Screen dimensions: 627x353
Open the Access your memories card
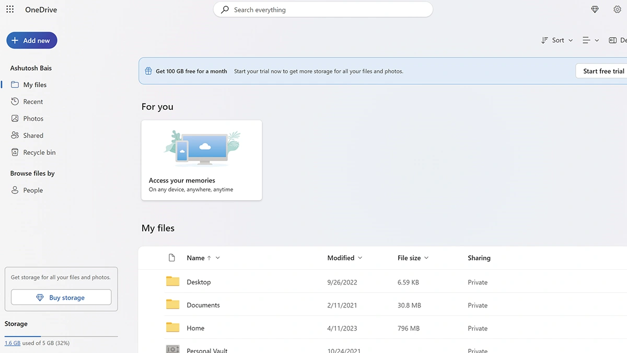coord(202,160)
